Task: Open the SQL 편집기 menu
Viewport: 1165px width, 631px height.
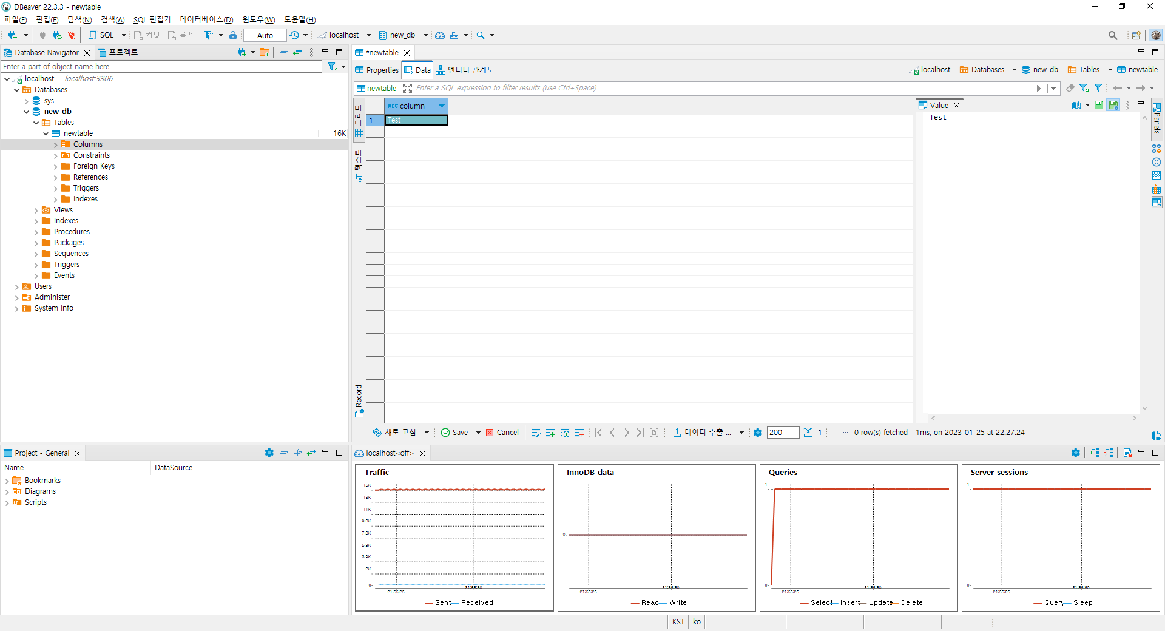Action: [152, 20]
